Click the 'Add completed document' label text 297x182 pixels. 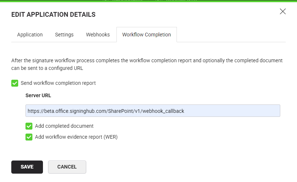point(64,126)
